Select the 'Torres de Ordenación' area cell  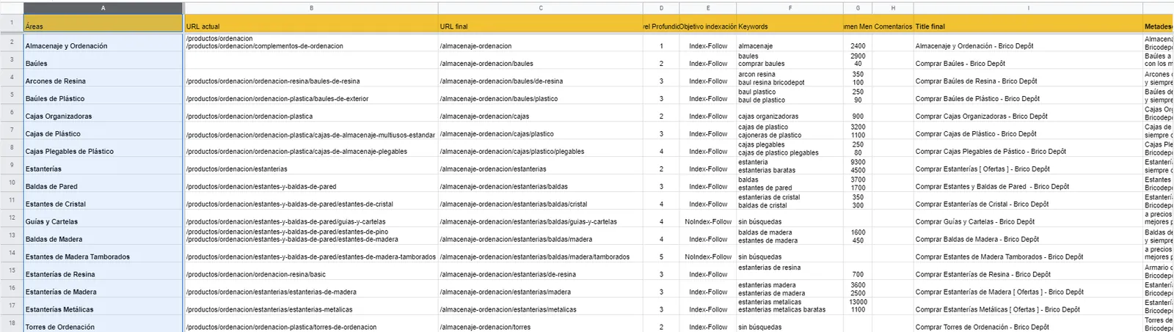pyautogui.click(x=103, y=324)
